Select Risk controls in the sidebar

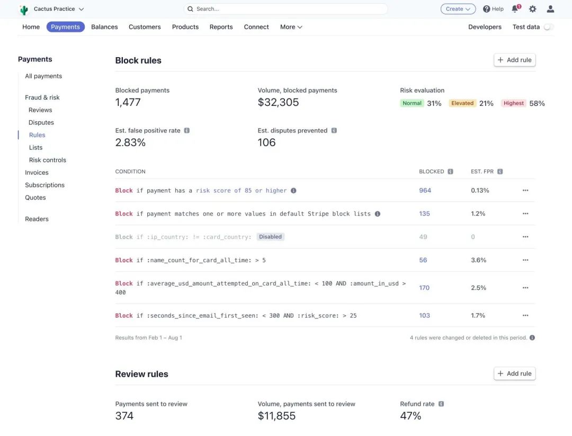(x=47, y=159)
